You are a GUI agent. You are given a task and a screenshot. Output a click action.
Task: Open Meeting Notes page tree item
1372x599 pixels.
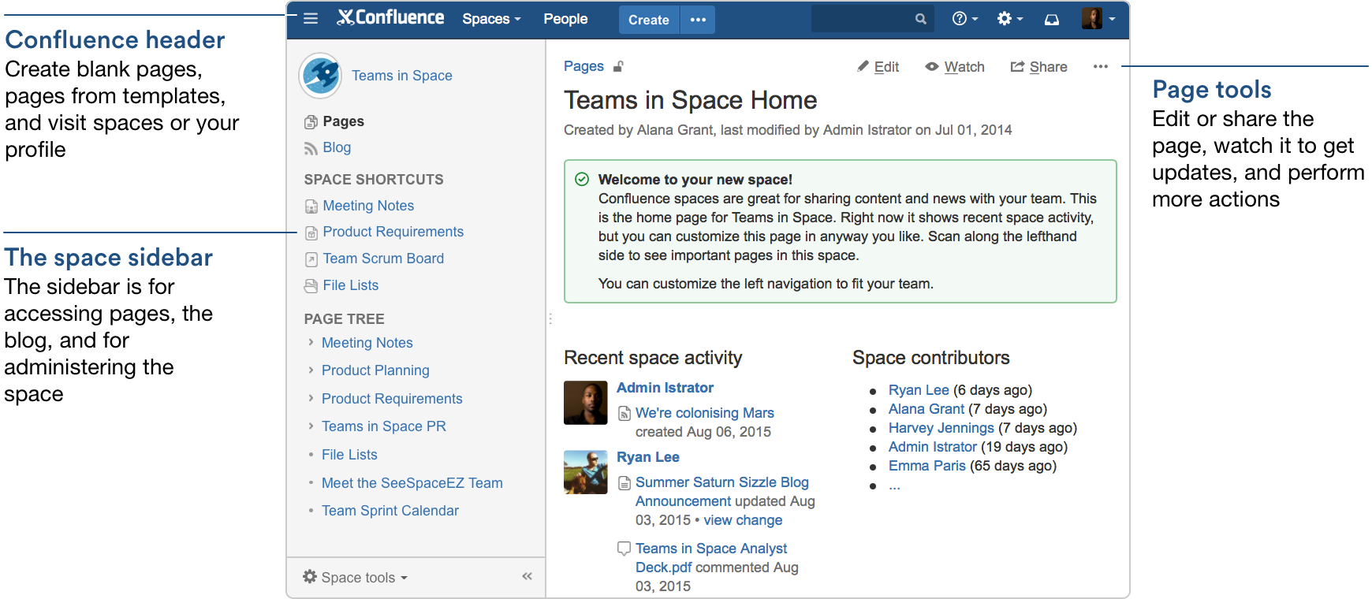[x=367, y=343]
